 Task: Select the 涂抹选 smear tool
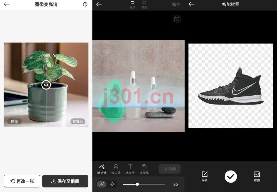click(x=102, y=169)
